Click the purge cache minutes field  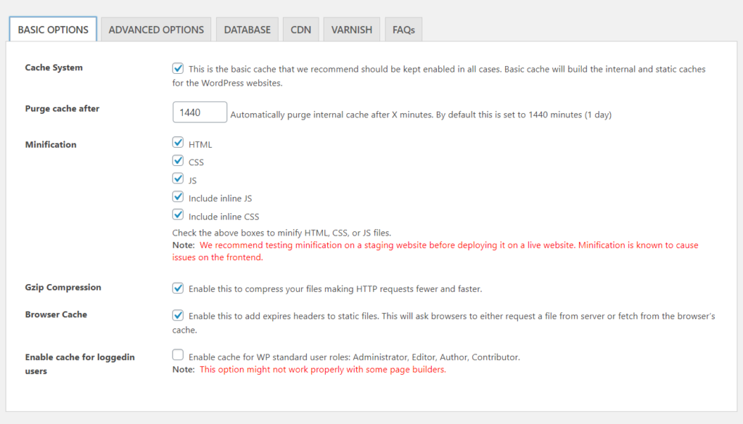(x=200, y=112)
